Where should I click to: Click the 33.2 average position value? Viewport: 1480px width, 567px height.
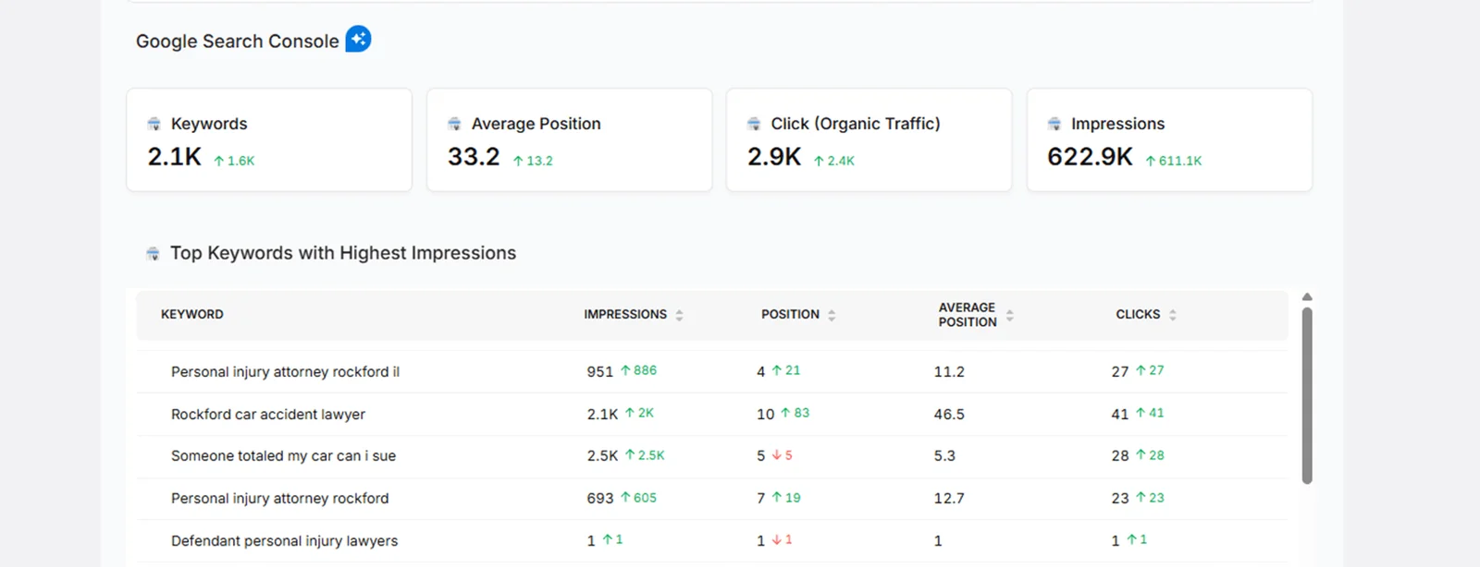click(x=474, y=157)
